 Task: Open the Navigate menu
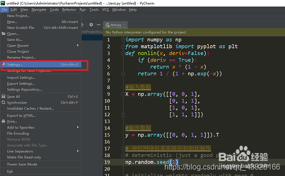tap(39, 9)
